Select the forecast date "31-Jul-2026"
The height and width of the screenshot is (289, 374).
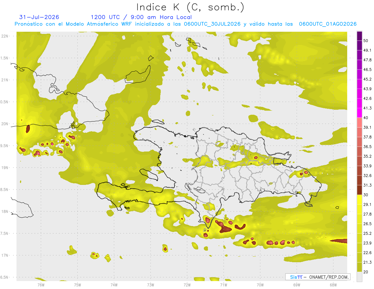click(39, 17)
